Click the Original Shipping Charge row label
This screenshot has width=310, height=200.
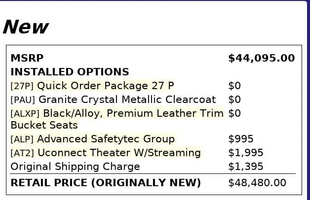[x=75, y=167]
